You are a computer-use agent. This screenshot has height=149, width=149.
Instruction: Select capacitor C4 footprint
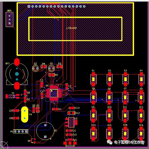(42, 96)
